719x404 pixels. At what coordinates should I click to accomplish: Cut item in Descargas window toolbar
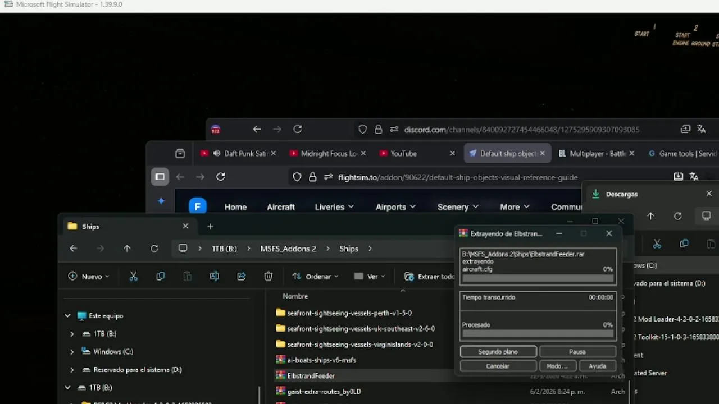tap(657, 244)
